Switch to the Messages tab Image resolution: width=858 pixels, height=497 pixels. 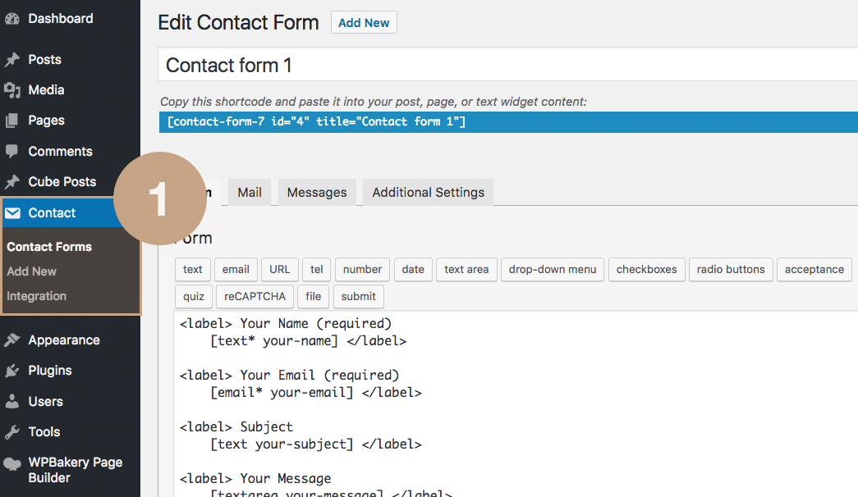tap(317, 193)
